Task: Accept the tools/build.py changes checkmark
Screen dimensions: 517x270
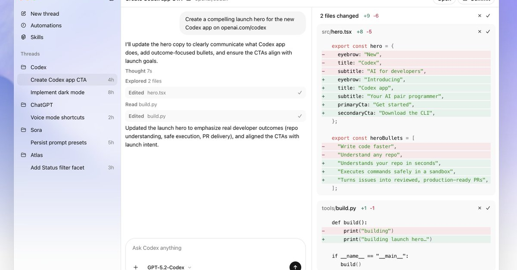Action: click(488, 208)
